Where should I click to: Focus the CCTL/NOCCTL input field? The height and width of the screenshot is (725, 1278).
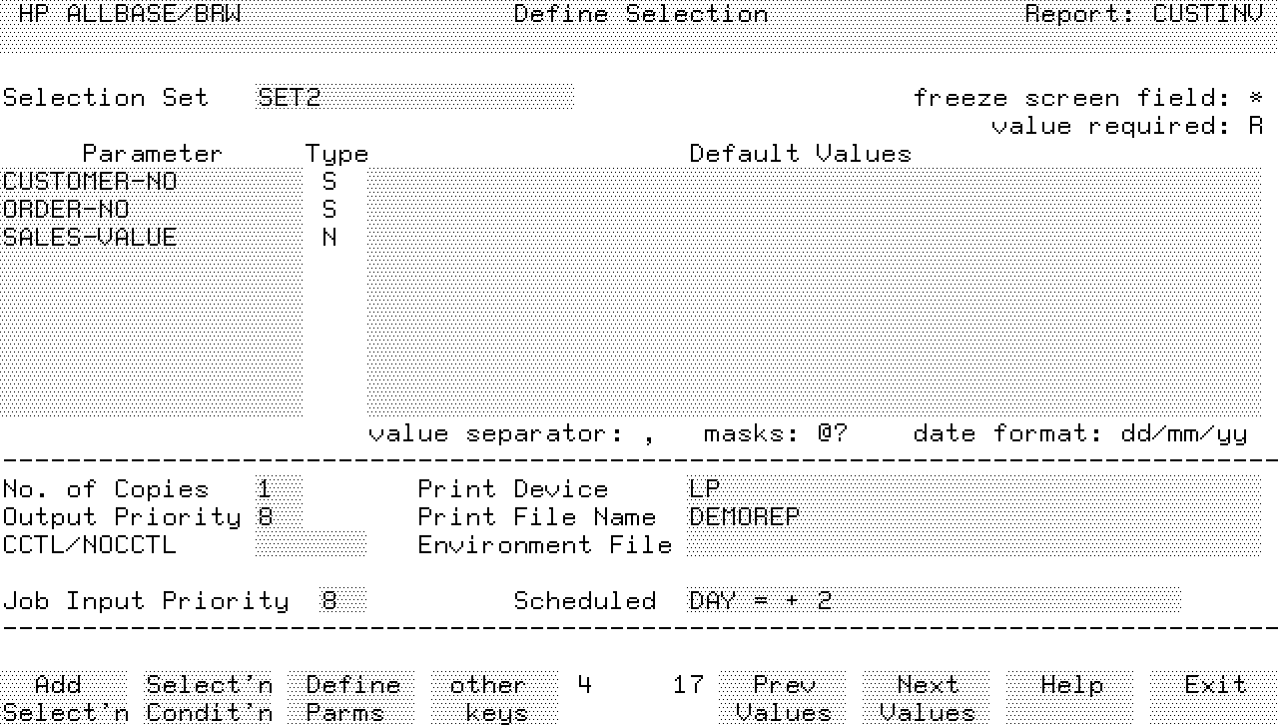(310, 545)
